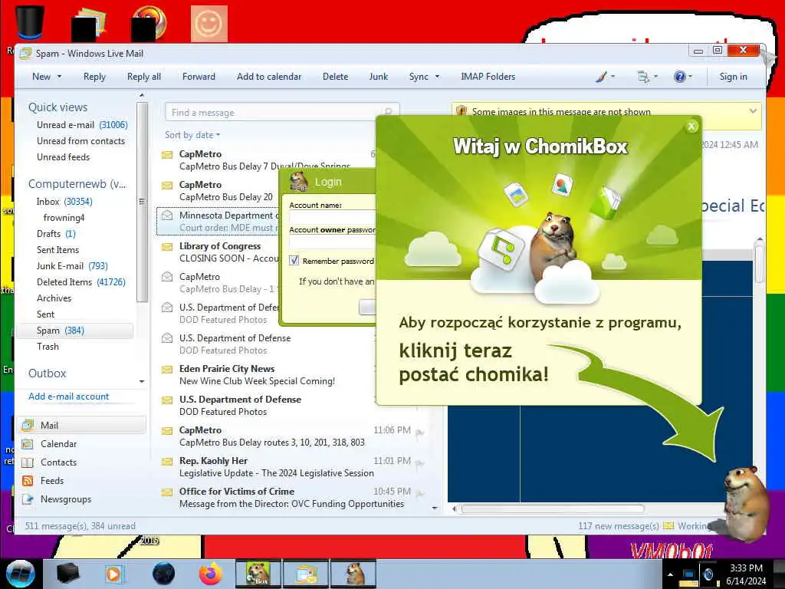Click Delete in the mail toolbar
This screenshot has width=785, height=589.
click(336, 77)
